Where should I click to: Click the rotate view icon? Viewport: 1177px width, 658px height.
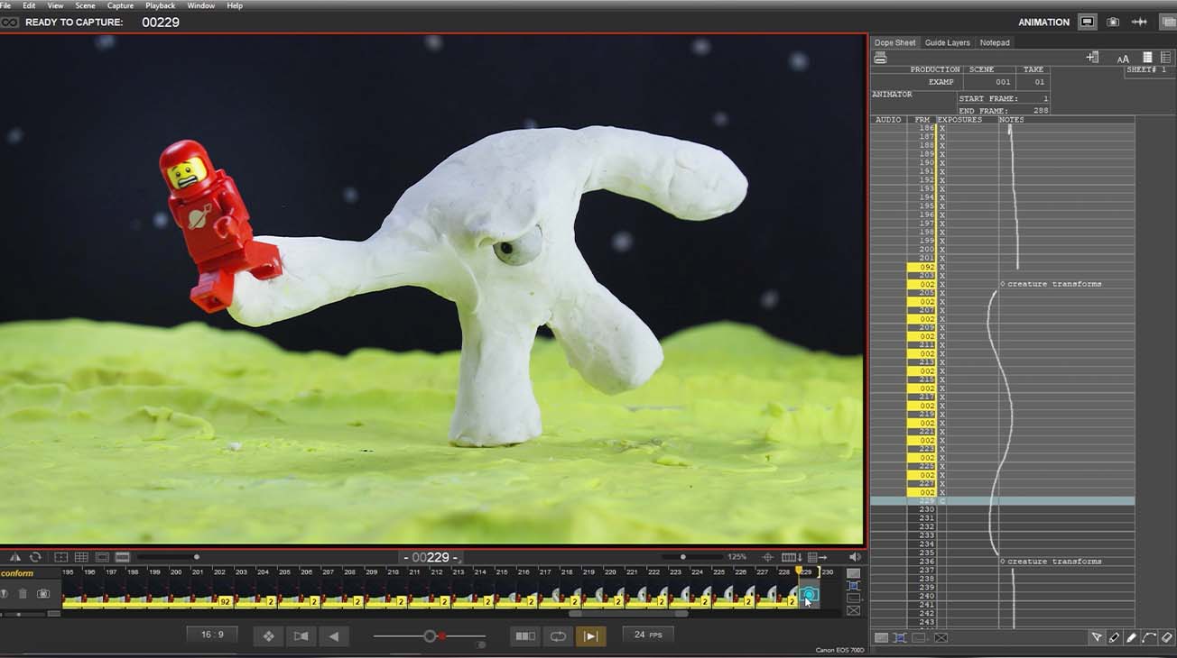(x=35, y=557)
